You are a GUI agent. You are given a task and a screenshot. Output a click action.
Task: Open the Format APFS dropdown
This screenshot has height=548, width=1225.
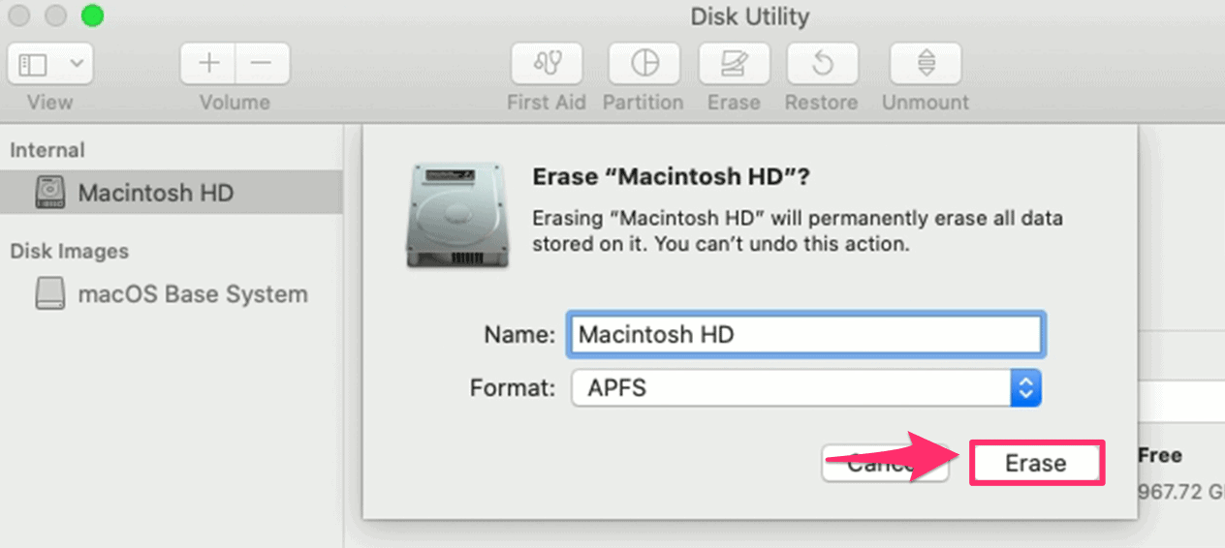pos(804,388)
